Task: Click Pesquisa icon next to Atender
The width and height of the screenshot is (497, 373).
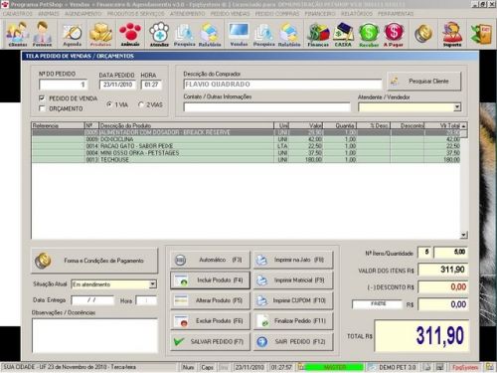Action: [185, 35]
